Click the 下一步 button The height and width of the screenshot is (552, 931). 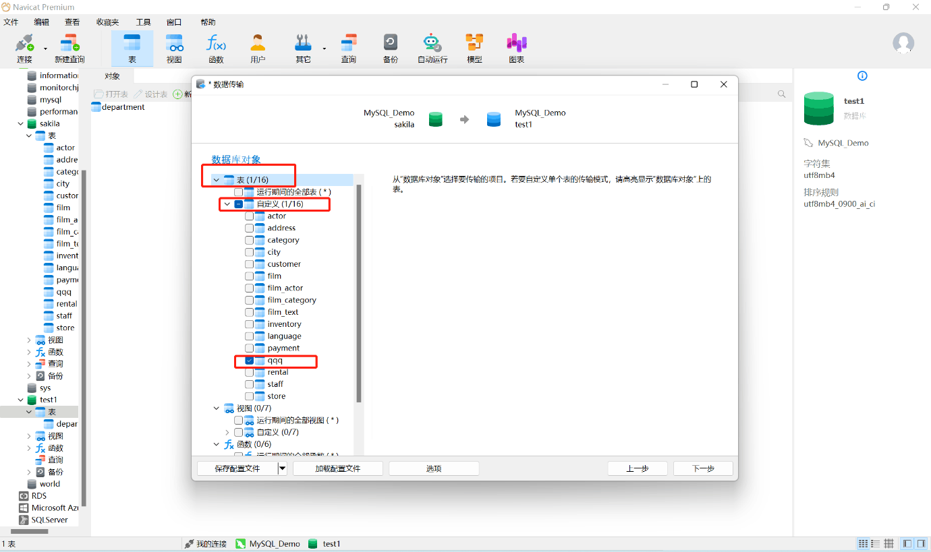[703, 468]
